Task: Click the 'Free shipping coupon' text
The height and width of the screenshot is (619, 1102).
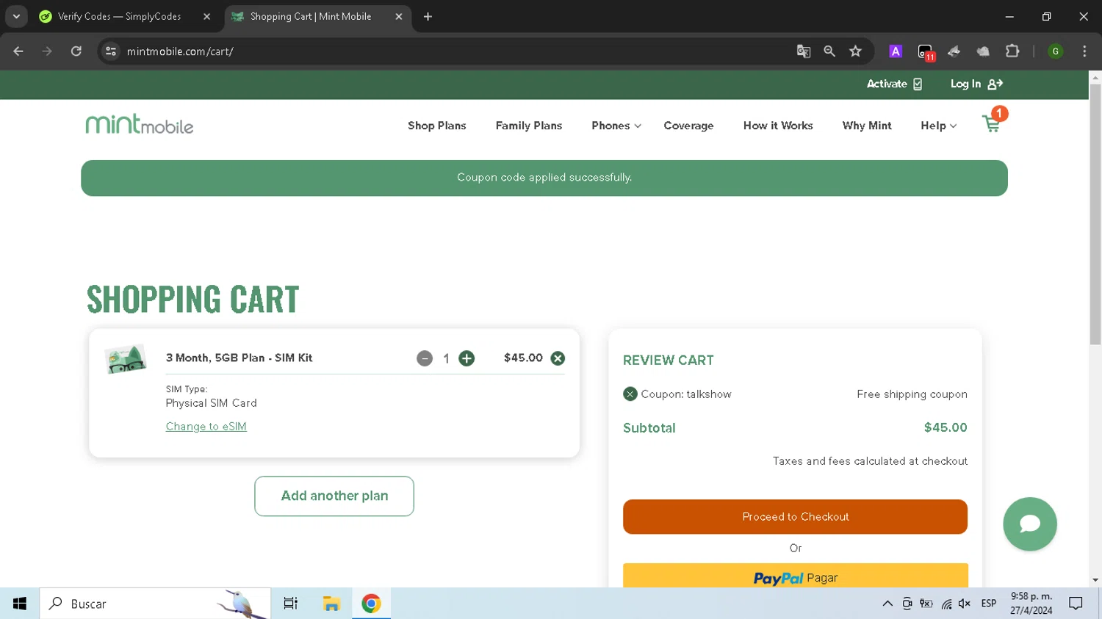Action: click(912, 394)
